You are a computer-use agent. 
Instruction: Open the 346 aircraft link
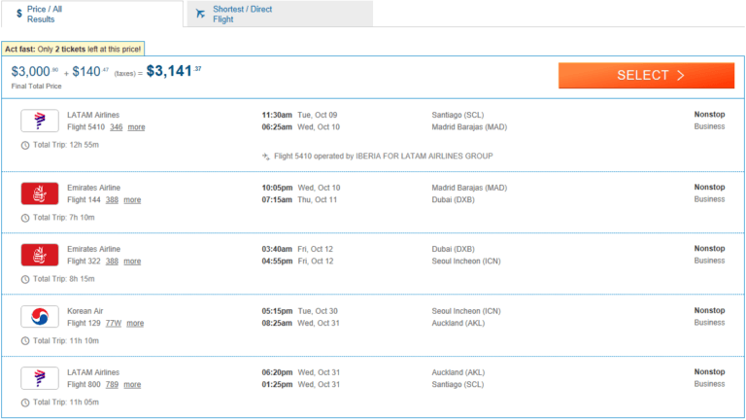pos(116,127)
